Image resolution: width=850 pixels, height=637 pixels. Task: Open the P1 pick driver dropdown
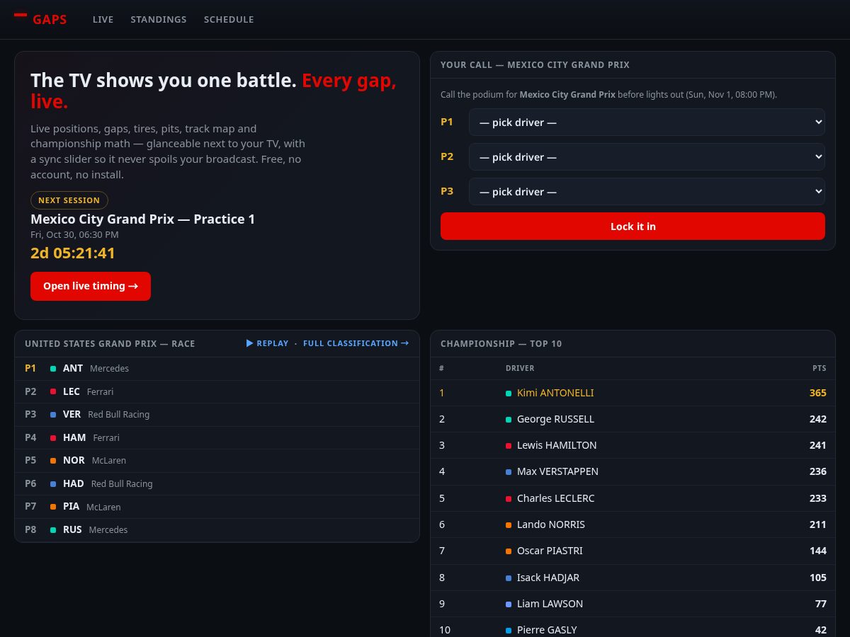(x=647, y=122)
